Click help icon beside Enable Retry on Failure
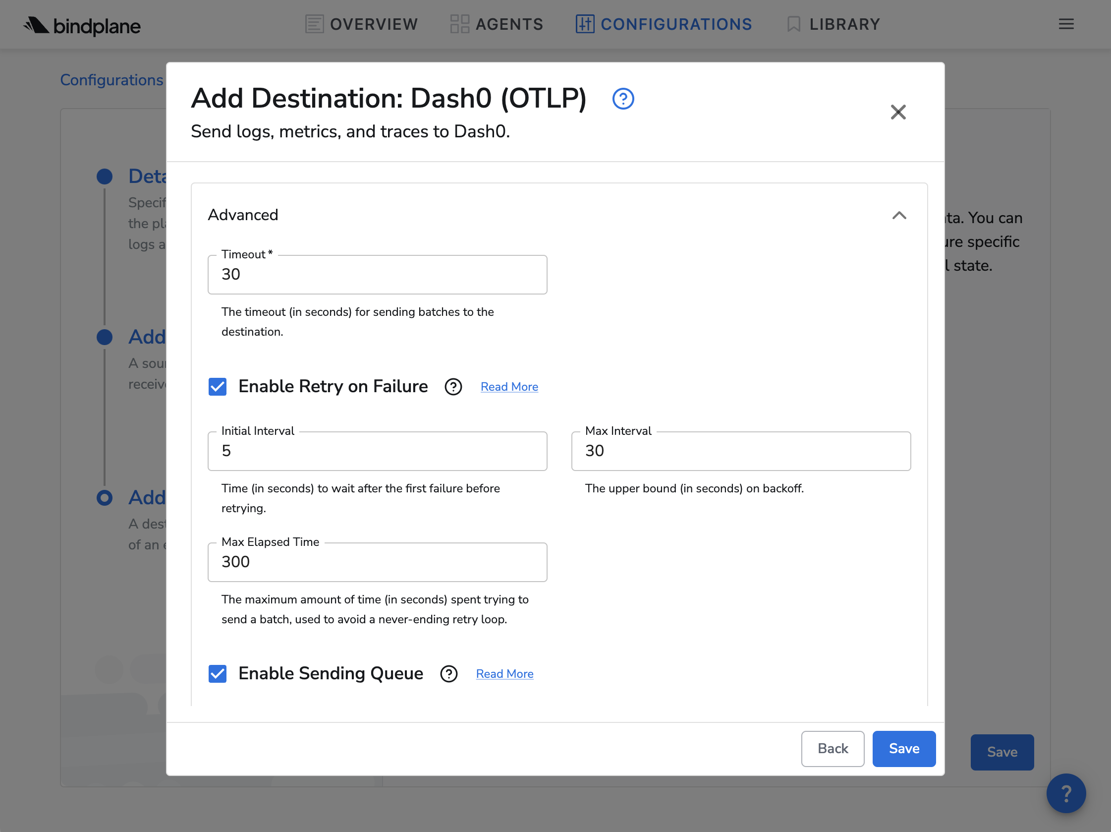Image resolution: width=1111 pixels, height=832 pixels. pos(453,387)
